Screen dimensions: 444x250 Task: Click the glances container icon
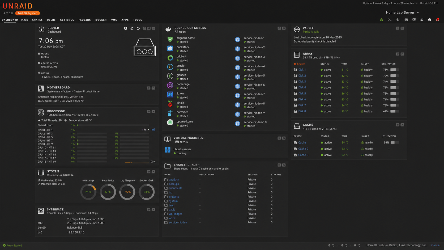170,76
